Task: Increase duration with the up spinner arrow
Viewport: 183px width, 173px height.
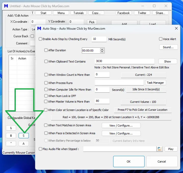Action: [102, 50]
